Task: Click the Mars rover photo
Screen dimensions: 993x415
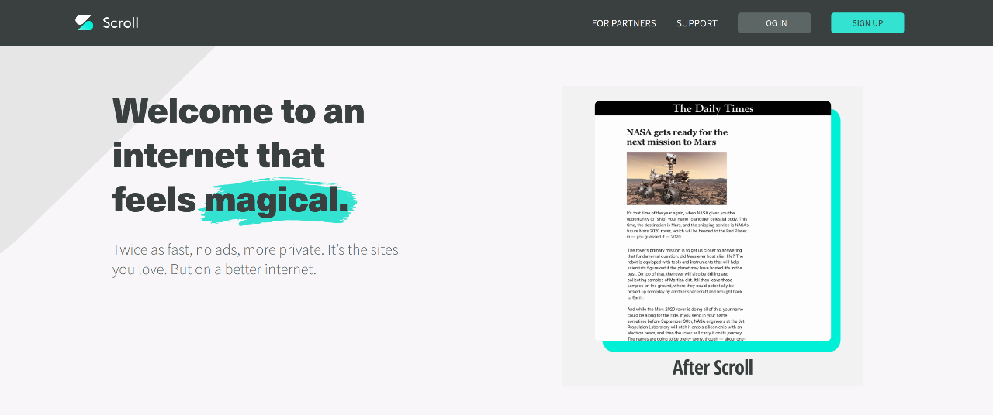Action: [x=676, y=178]
